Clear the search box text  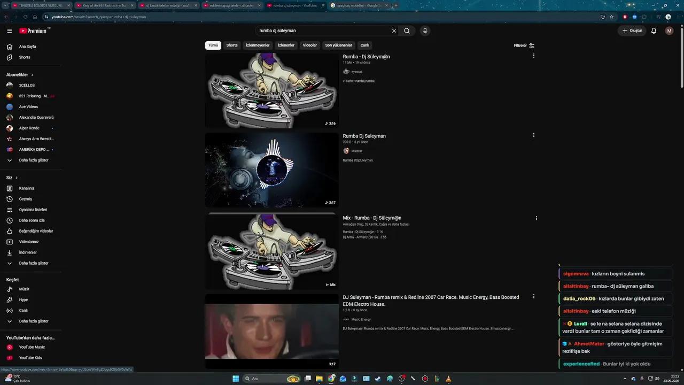394,31
